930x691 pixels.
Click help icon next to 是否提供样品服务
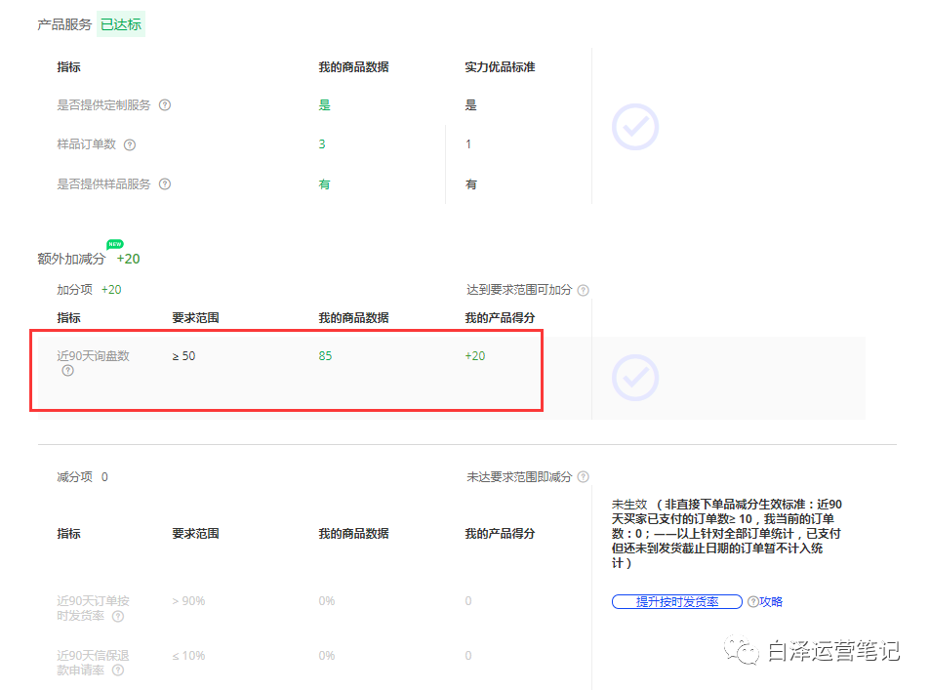(x=166, y=183)
